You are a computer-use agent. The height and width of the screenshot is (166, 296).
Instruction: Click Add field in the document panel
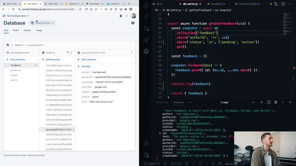[x=84, y=66]
